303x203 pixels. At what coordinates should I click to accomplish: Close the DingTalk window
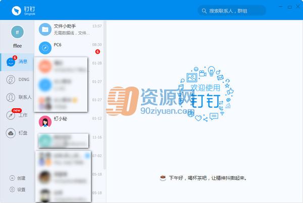point(298,7)
